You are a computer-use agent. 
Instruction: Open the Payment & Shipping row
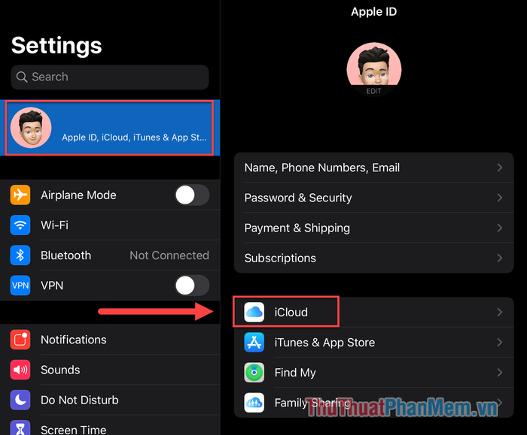pos(373,228)
